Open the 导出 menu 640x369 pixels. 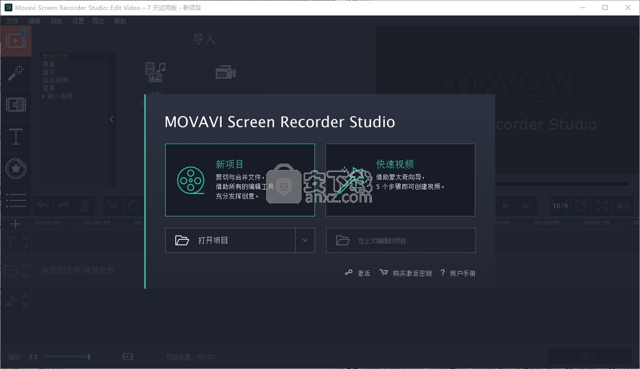point(98,21)
